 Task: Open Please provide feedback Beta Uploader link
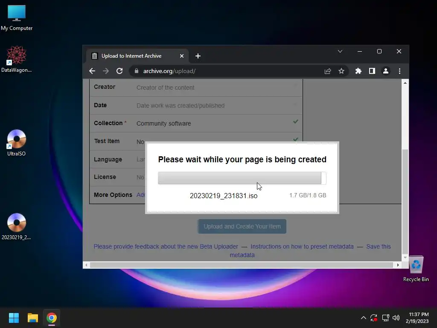click(166, 246)
